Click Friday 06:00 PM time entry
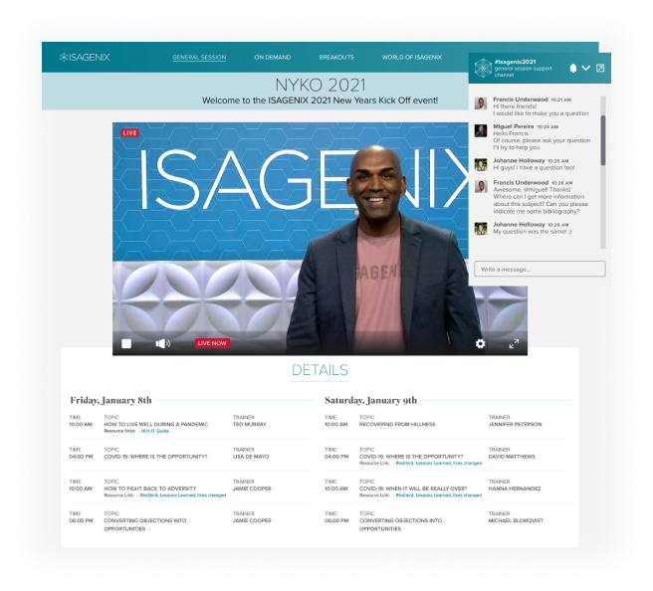This screenshot has height=591, width=653. pos(81,520)
